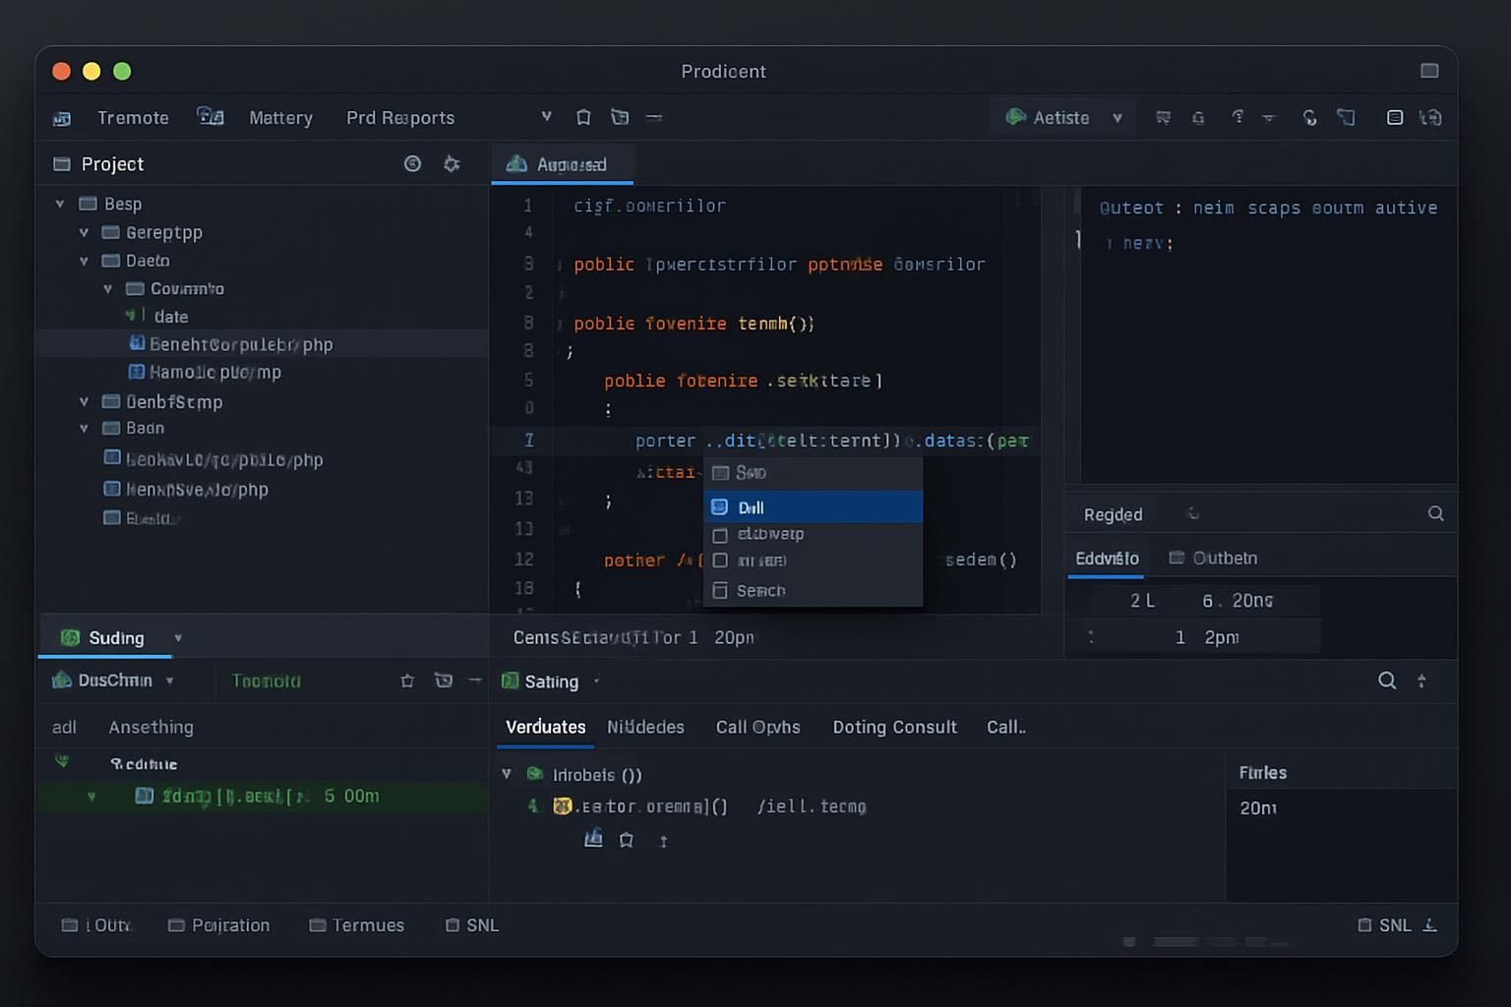This screenshot has height=1007, width=1511.
Task: Toggle the checkbox beside Serch in popup
Action: coord(720,591)
